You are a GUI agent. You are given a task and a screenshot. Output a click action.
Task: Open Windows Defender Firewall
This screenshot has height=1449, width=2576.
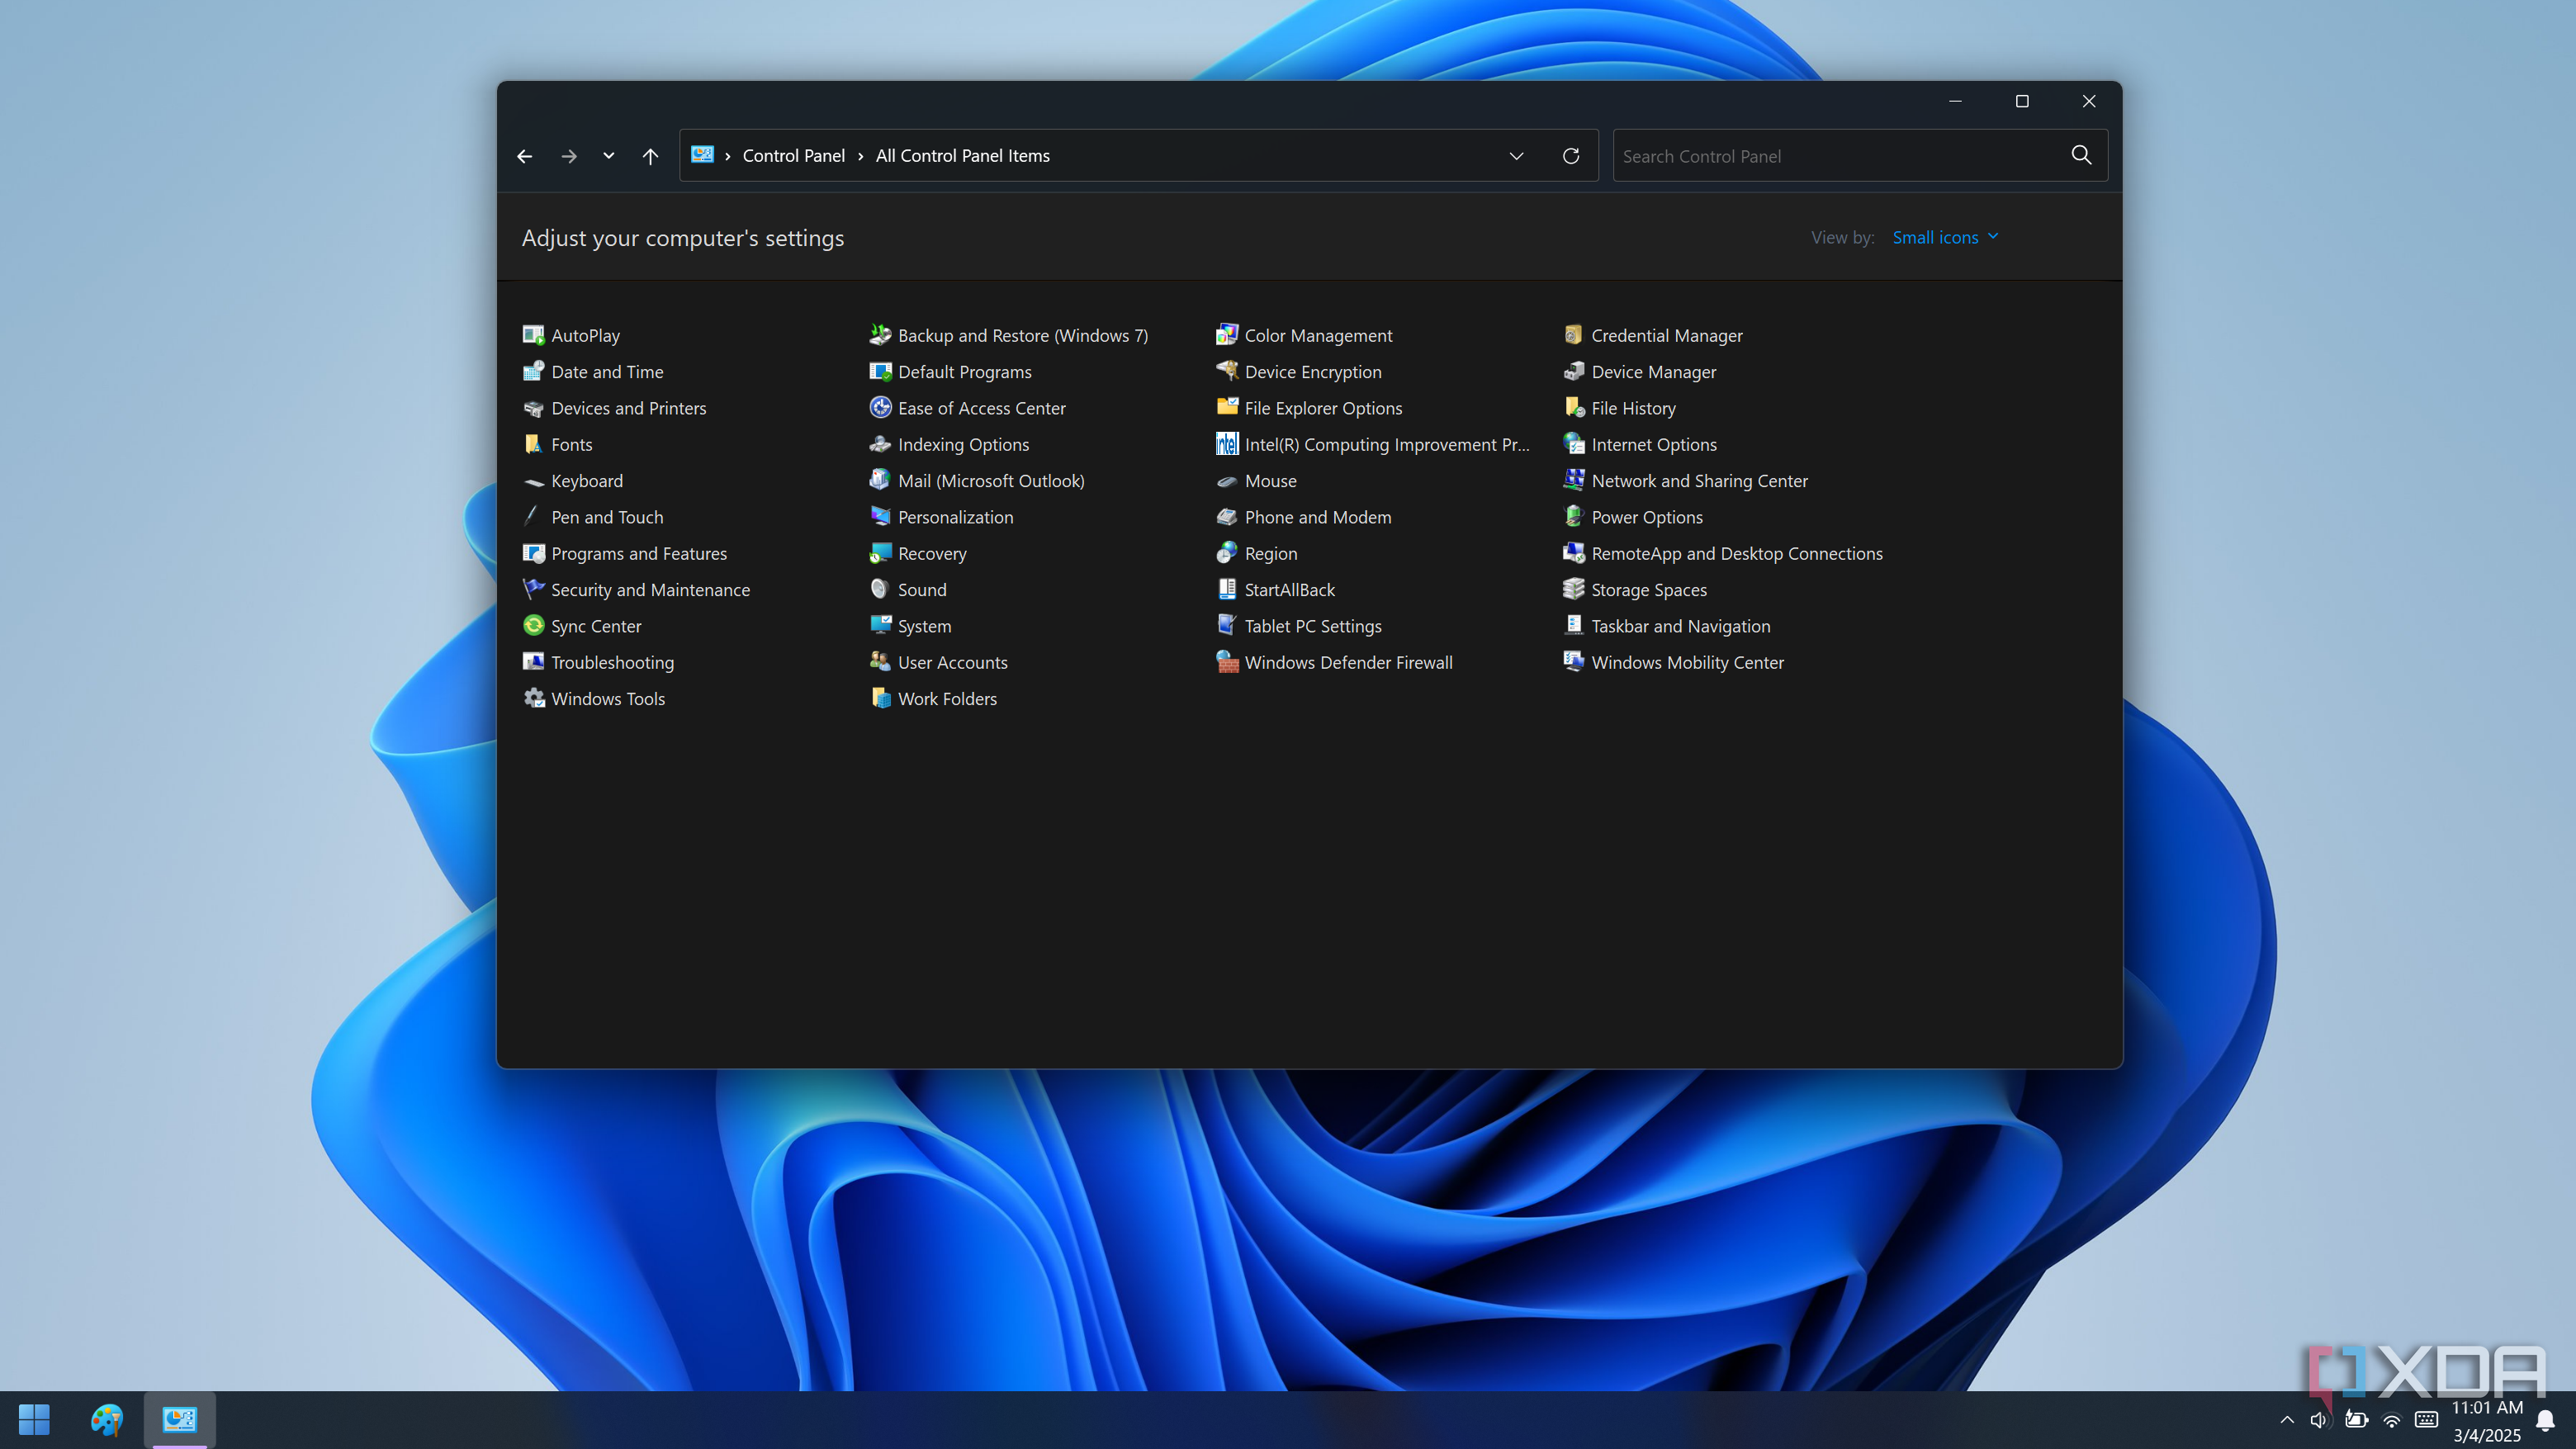tap(1347, 662)
